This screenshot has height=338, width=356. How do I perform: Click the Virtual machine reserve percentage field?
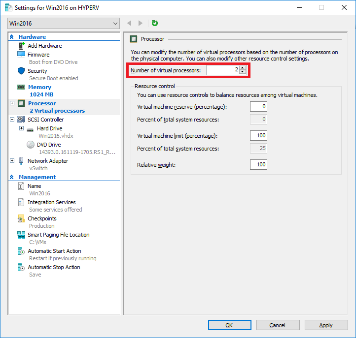[258, 106]
